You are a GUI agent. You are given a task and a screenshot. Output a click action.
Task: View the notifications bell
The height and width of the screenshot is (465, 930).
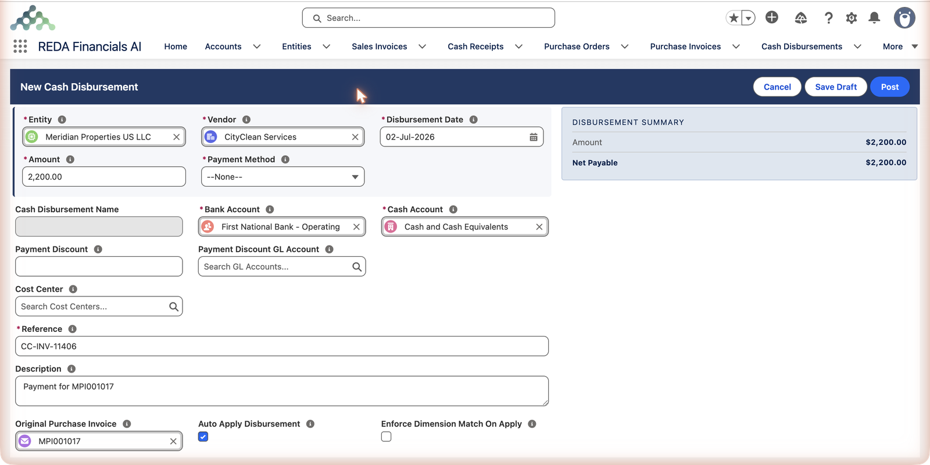(874, 18)
